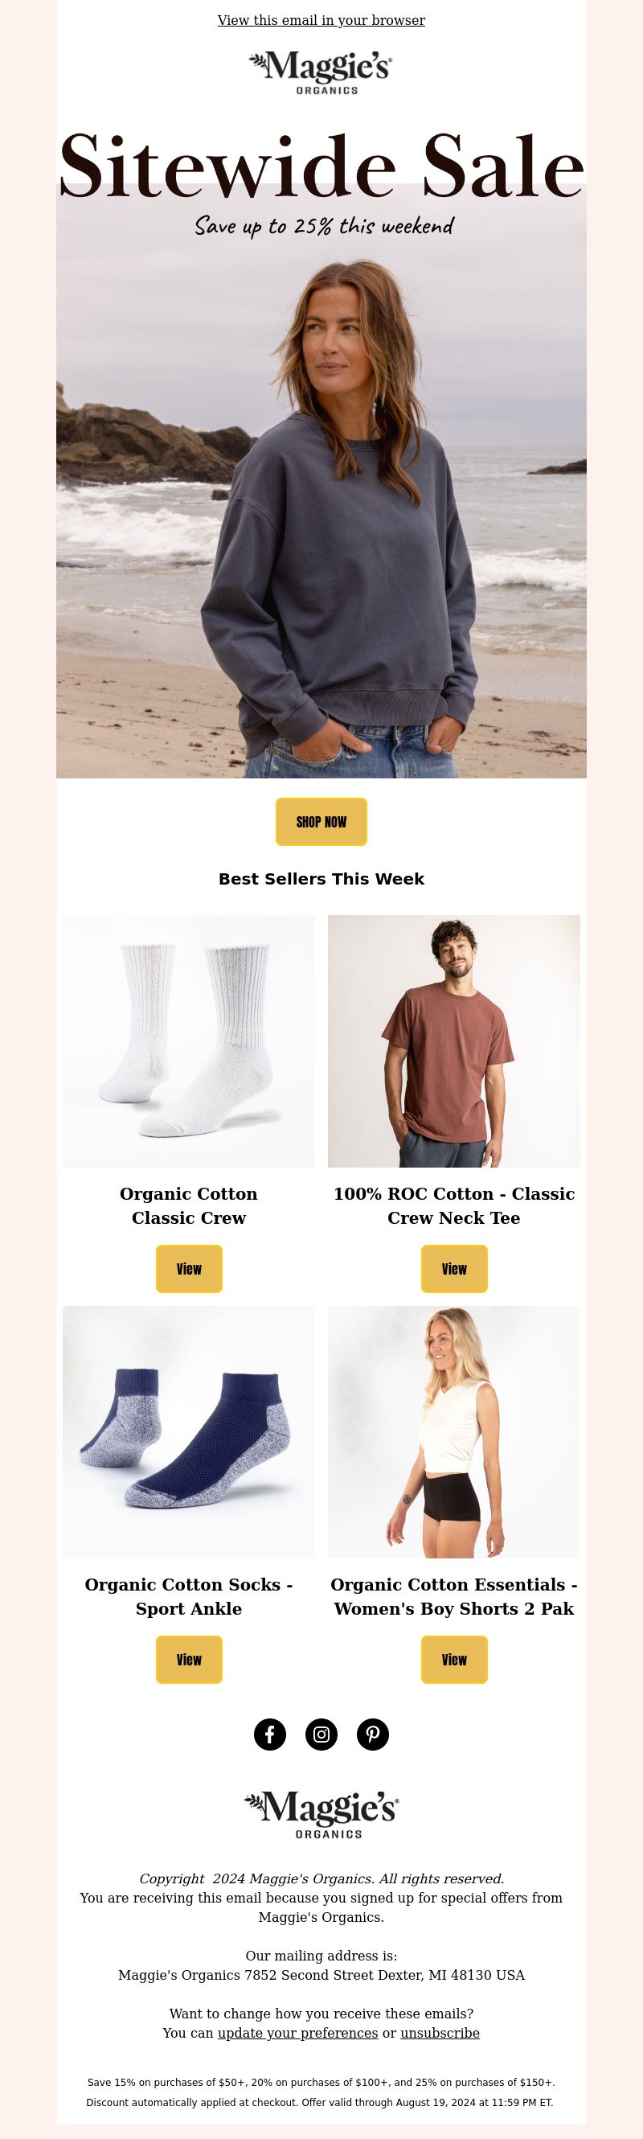The width and height of the screenshot is (643, 2139).
Task: Open the update your preferences link
Action: [x=298, y=2033]
